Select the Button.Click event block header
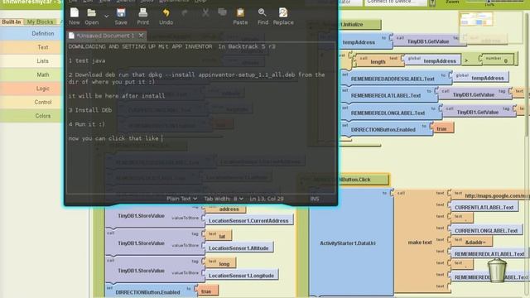 (x=344, y=180)
